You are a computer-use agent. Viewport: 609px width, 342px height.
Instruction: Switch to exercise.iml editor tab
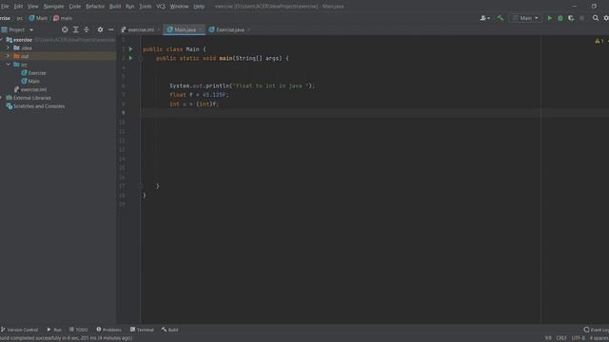[141, 29]
